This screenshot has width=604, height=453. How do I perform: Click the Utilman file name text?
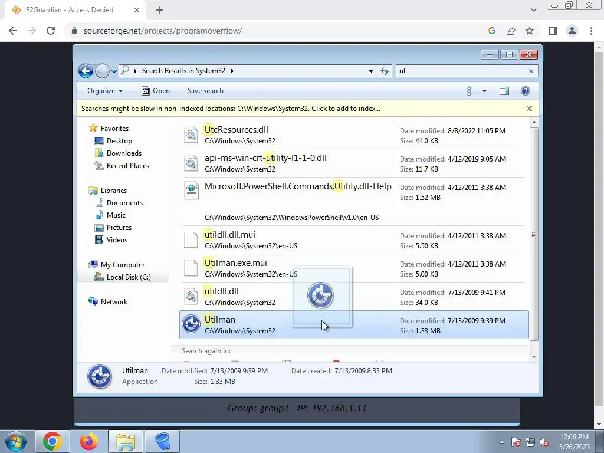click(x=220, y=320)
